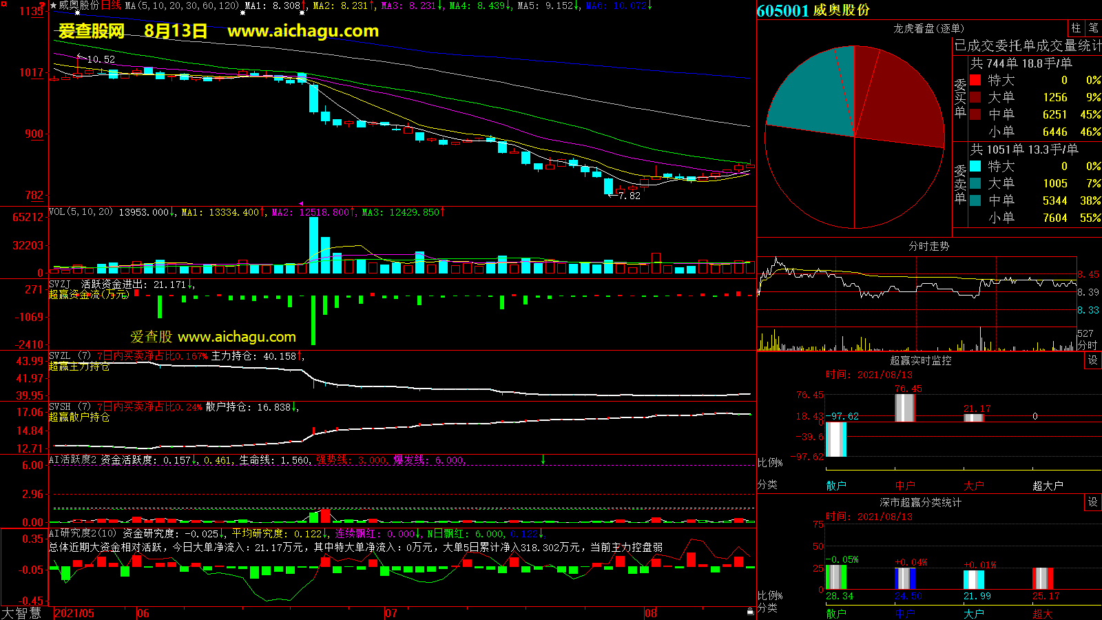Click the red square icon in top-left corner
Image resolution: width=1102 pixels, height=620 pixels.
pyautogui.click(x=3, y=4)
